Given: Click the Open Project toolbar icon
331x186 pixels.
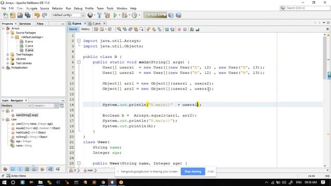Looking at the screenshot, I should pos(20,15).
